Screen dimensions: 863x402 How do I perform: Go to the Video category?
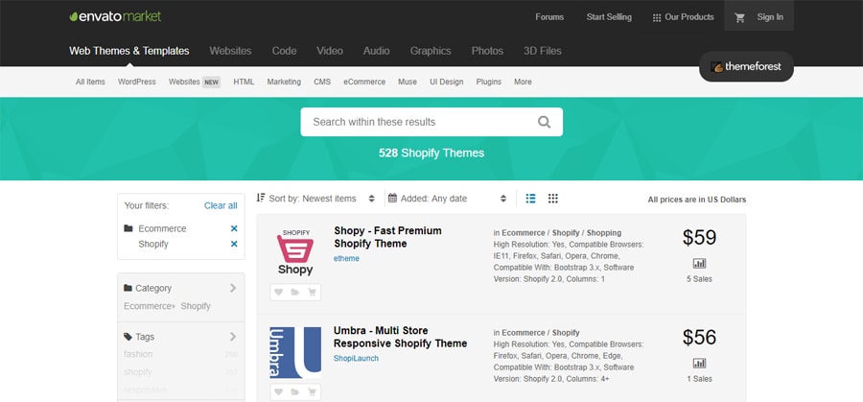pyautogui.click(x=330, y=51)
